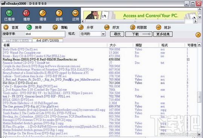Image resolution: width=203 pixels, height=138 pixels.
Task: Open the 伺服器 servers icon
Action: pos(133,27)
